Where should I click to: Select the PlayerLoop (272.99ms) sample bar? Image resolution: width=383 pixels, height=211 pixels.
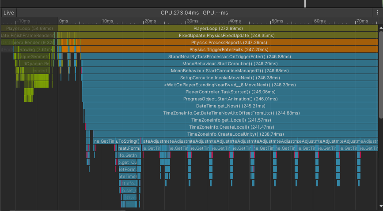[x=218, y=28]
